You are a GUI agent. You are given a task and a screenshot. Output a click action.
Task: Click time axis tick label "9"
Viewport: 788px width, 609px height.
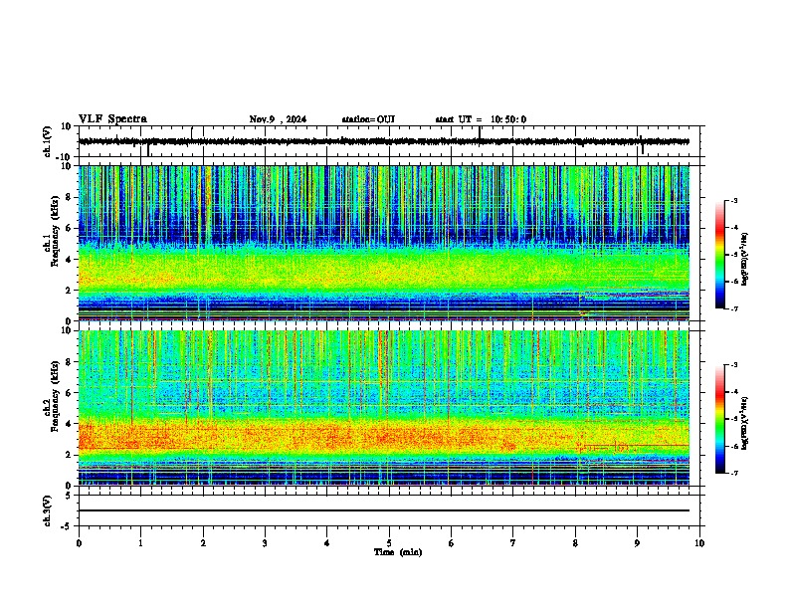(637, 543)
